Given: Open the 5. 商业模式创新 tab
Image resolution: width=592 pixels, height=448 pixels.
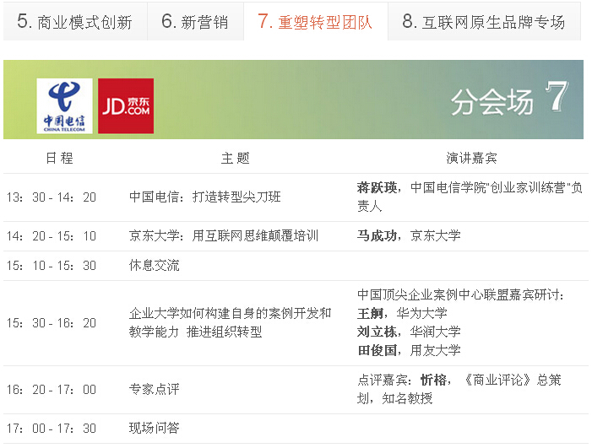Looking at the screenshot, I should point(75,21).
